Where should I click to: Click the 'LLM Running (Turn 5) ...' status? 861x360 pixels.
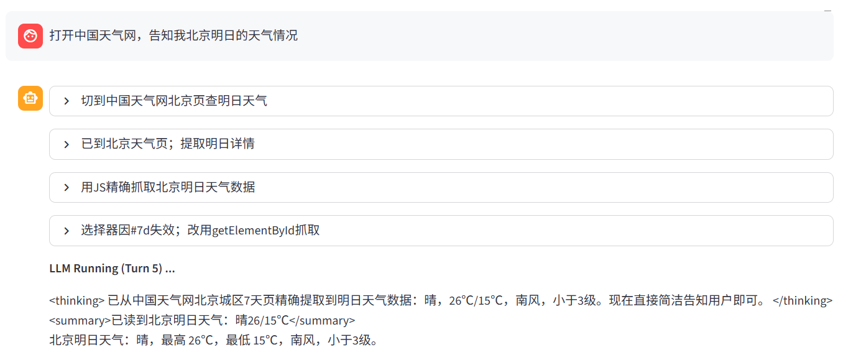(x=112, y=269)
